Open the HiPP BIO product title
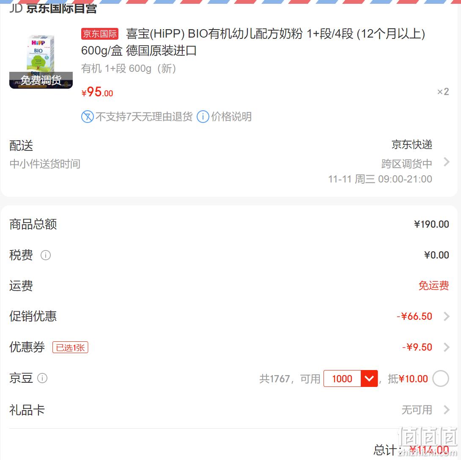The width and height of the screenshot is (461, 460). [253, 42]
